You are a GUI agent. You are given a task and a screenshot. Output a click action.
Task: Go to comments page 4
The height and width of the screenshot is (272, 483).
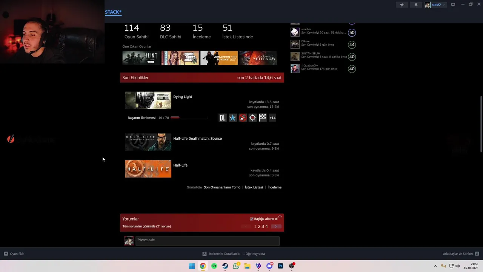point(266,227)
